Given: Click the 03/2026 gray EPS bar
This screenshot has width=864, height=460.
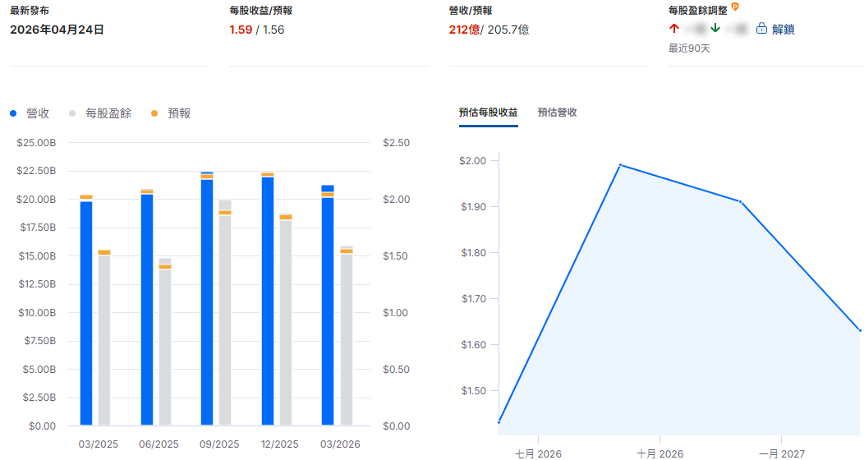Looking at the screenshot, I should click(x=346, y=335).
